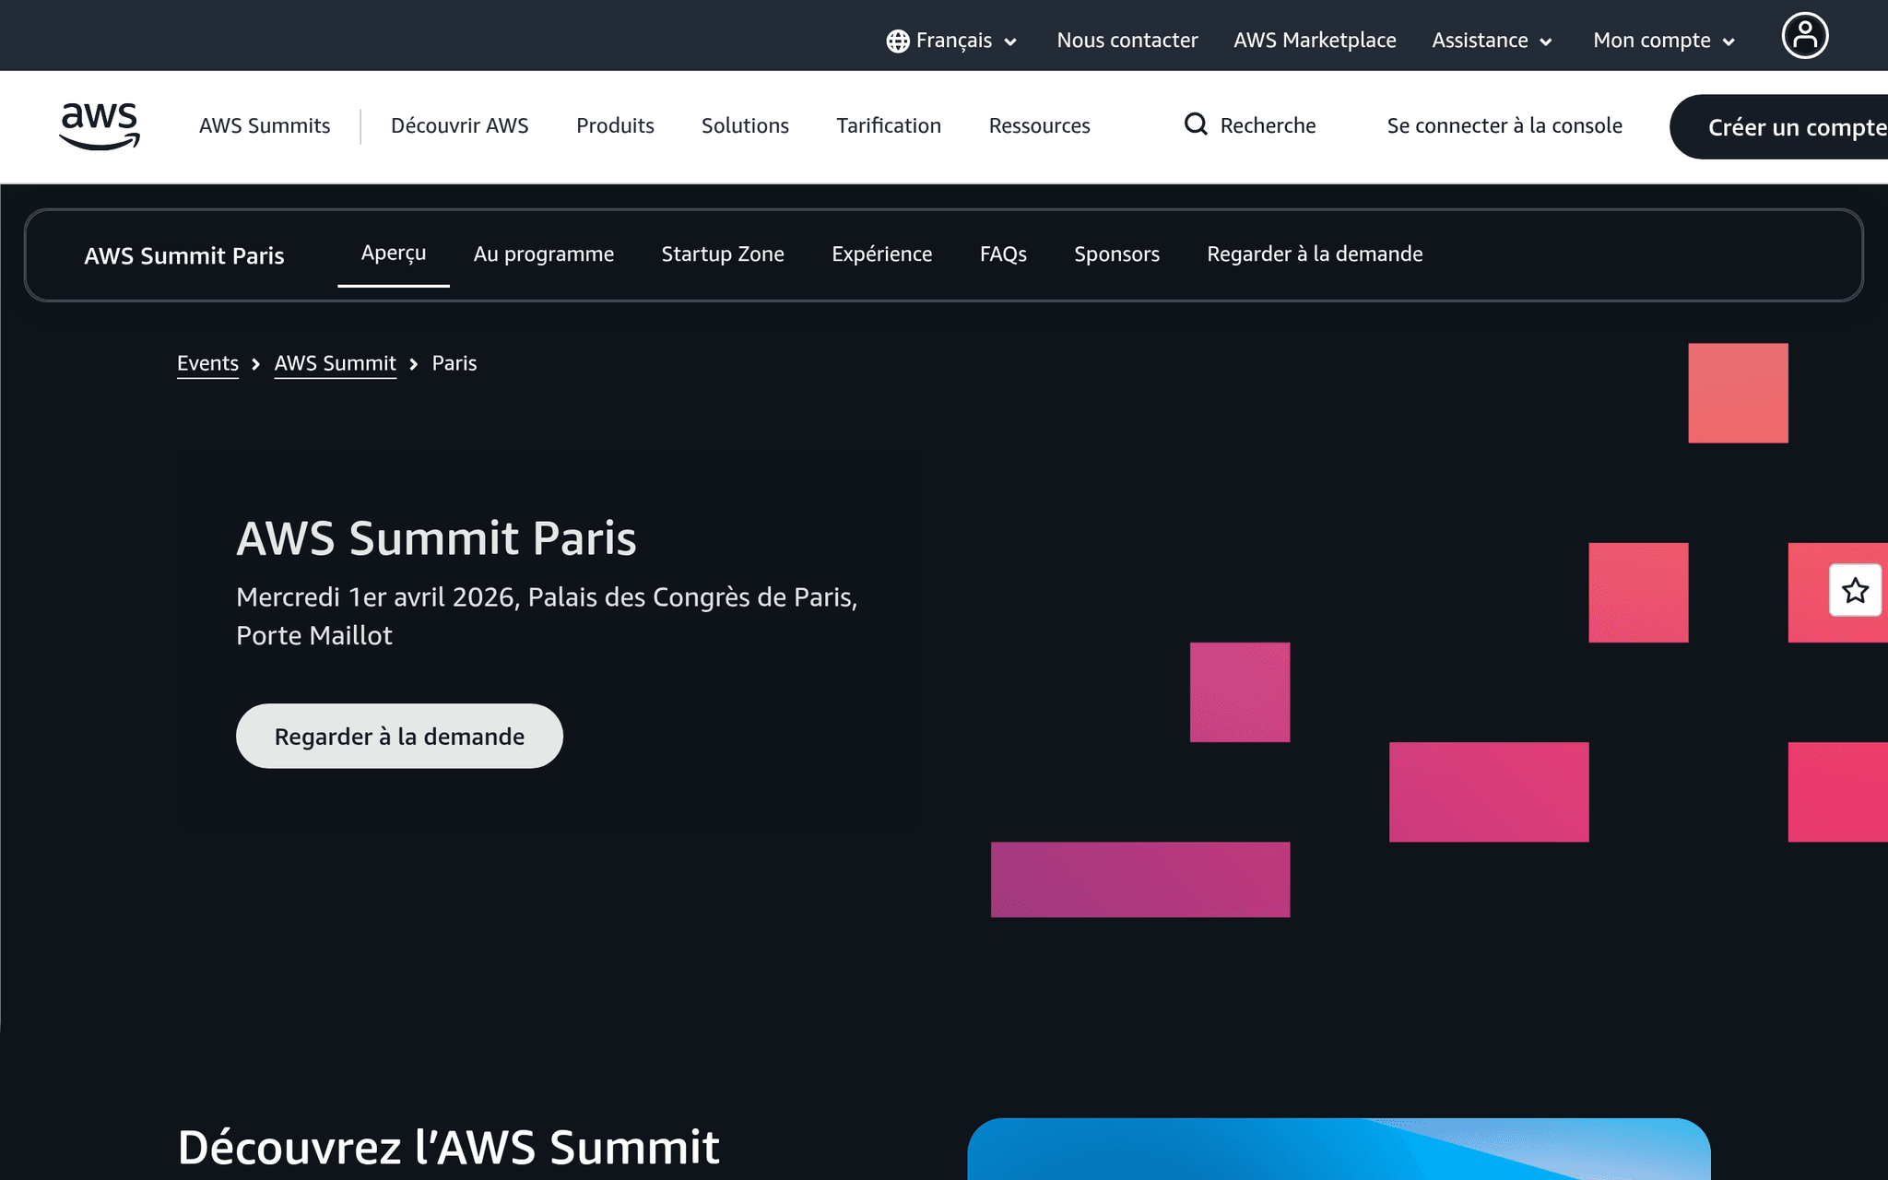Click the Recherche search field

tap(1250, 125)
